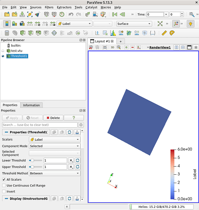199x210 pixels.
Task: Click the Find data magnifier icon
Action: tap(191, 14)
